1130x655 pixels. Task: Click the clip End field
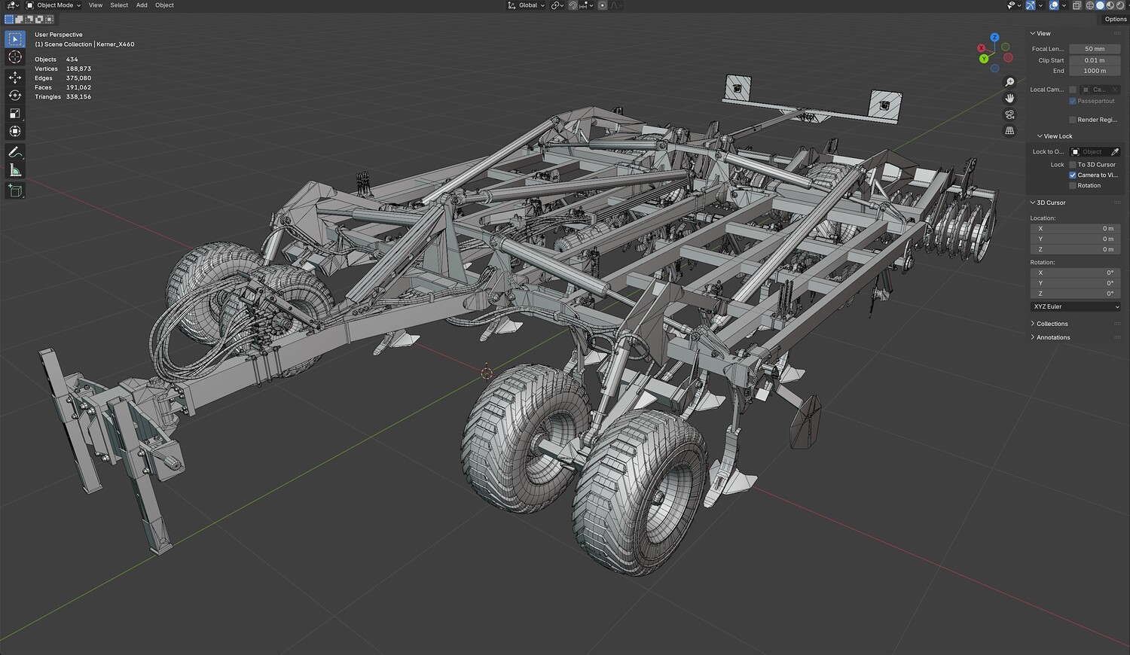pos(1095,71)
